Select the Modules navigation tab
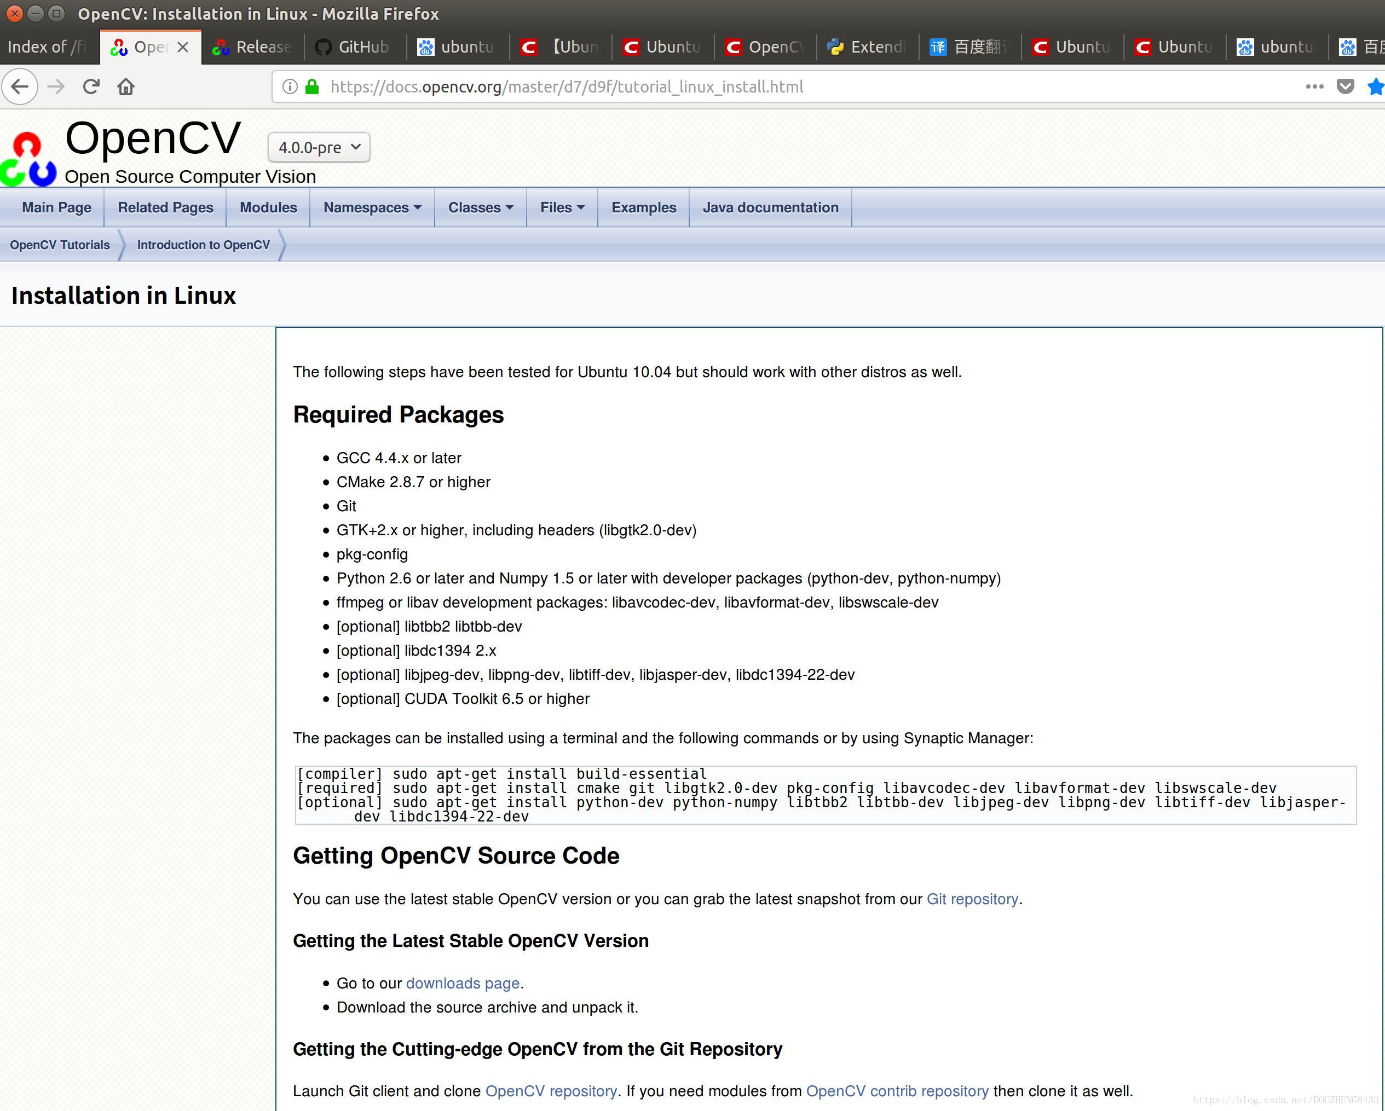The width and height of the screenshot is (1385, 1111). pyautogui.click(x=269, y=207)
